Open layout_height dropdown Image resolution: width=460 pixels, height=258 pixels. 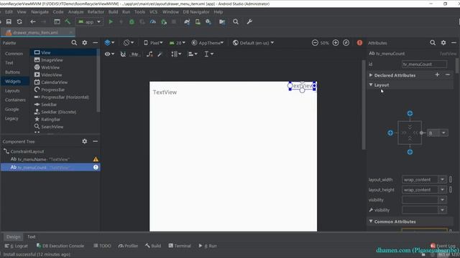click(442, 190)
